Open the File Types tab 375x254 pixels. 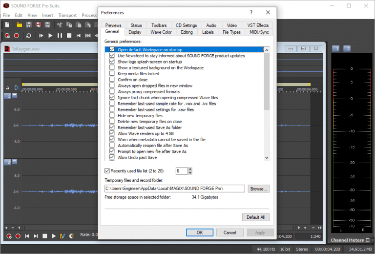tap(231, 32)
